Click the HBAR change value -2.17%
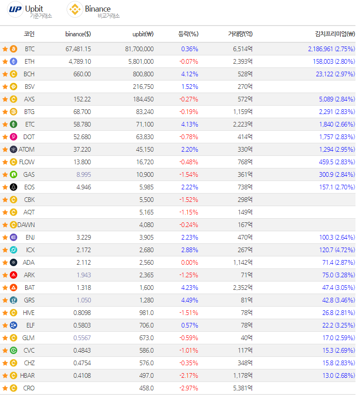This screenshot has width=362, height=395. [189, 375]
